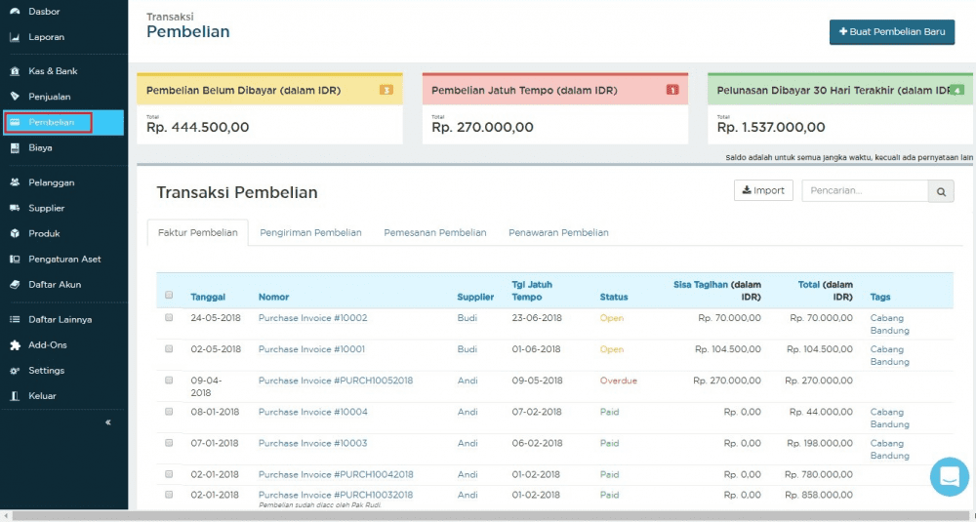
Task: Click the search magnifier icon button
Action: click(x=941, y=191)
